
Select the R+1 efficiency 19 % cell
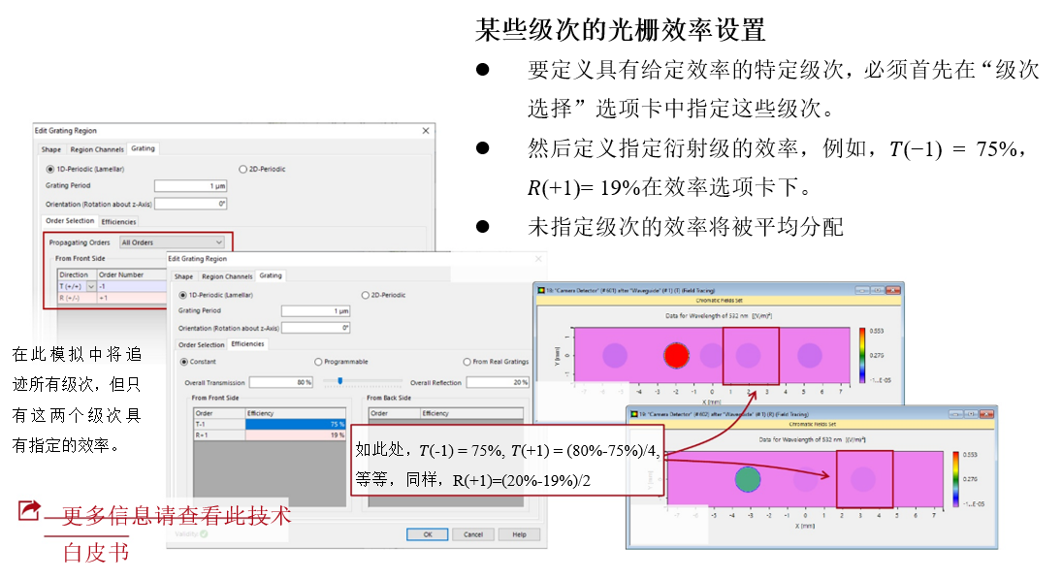point(296,435)
